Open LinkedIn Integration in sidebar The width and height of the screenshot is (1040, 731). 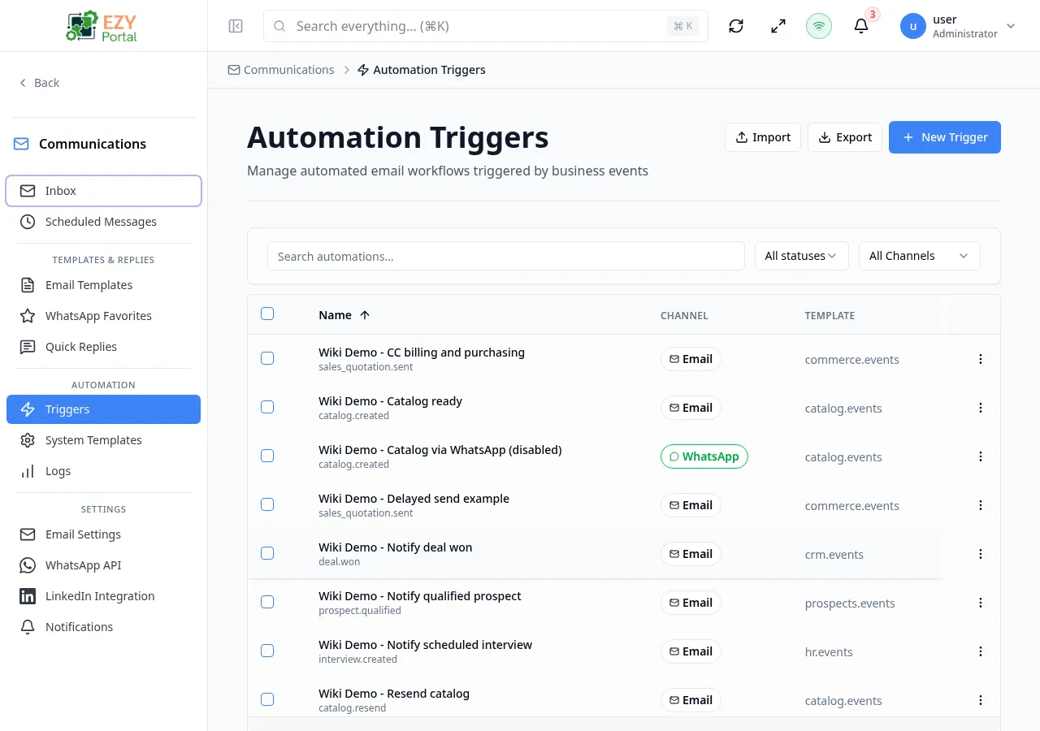(x=103, y=596)
